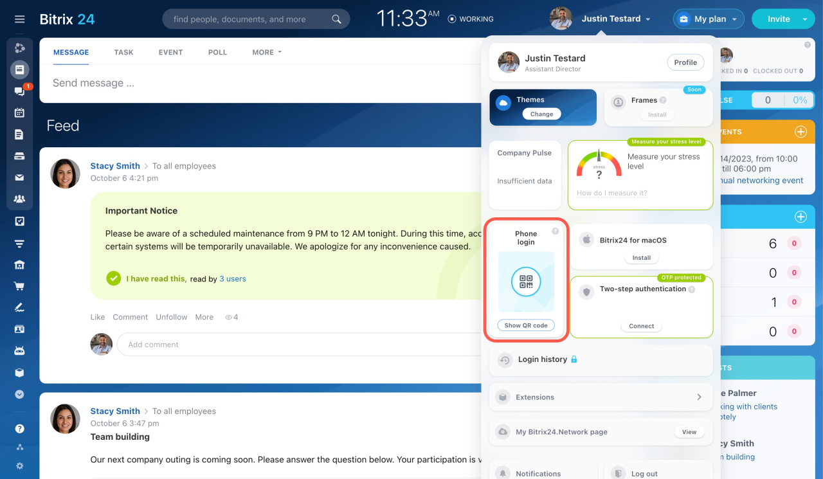Open the documents sidebar icon
Viewport: 823px width, 479px height.
click(x=19, y=134)
